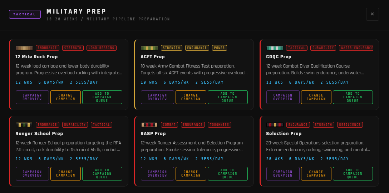Click the ENDURANCE tag on Selection Prep
389x193 pixels.
click(298, 124)
